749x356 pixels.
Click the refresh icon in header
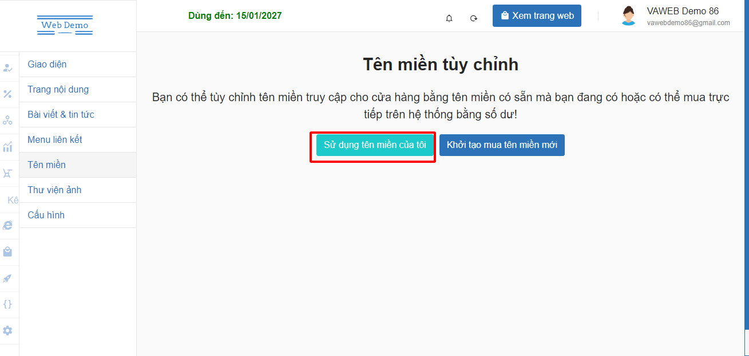pyautogui.click(x=474, y=18)
